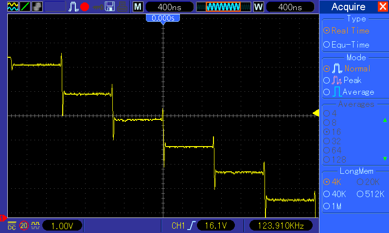Click the yellow trigger level arrow marker
This screenshot has height=233, width=389.
(316, 113)
